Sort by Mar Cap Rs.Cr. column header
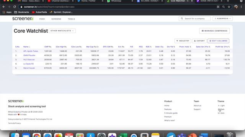Screen dimensions: 245x137 point(93,47)
